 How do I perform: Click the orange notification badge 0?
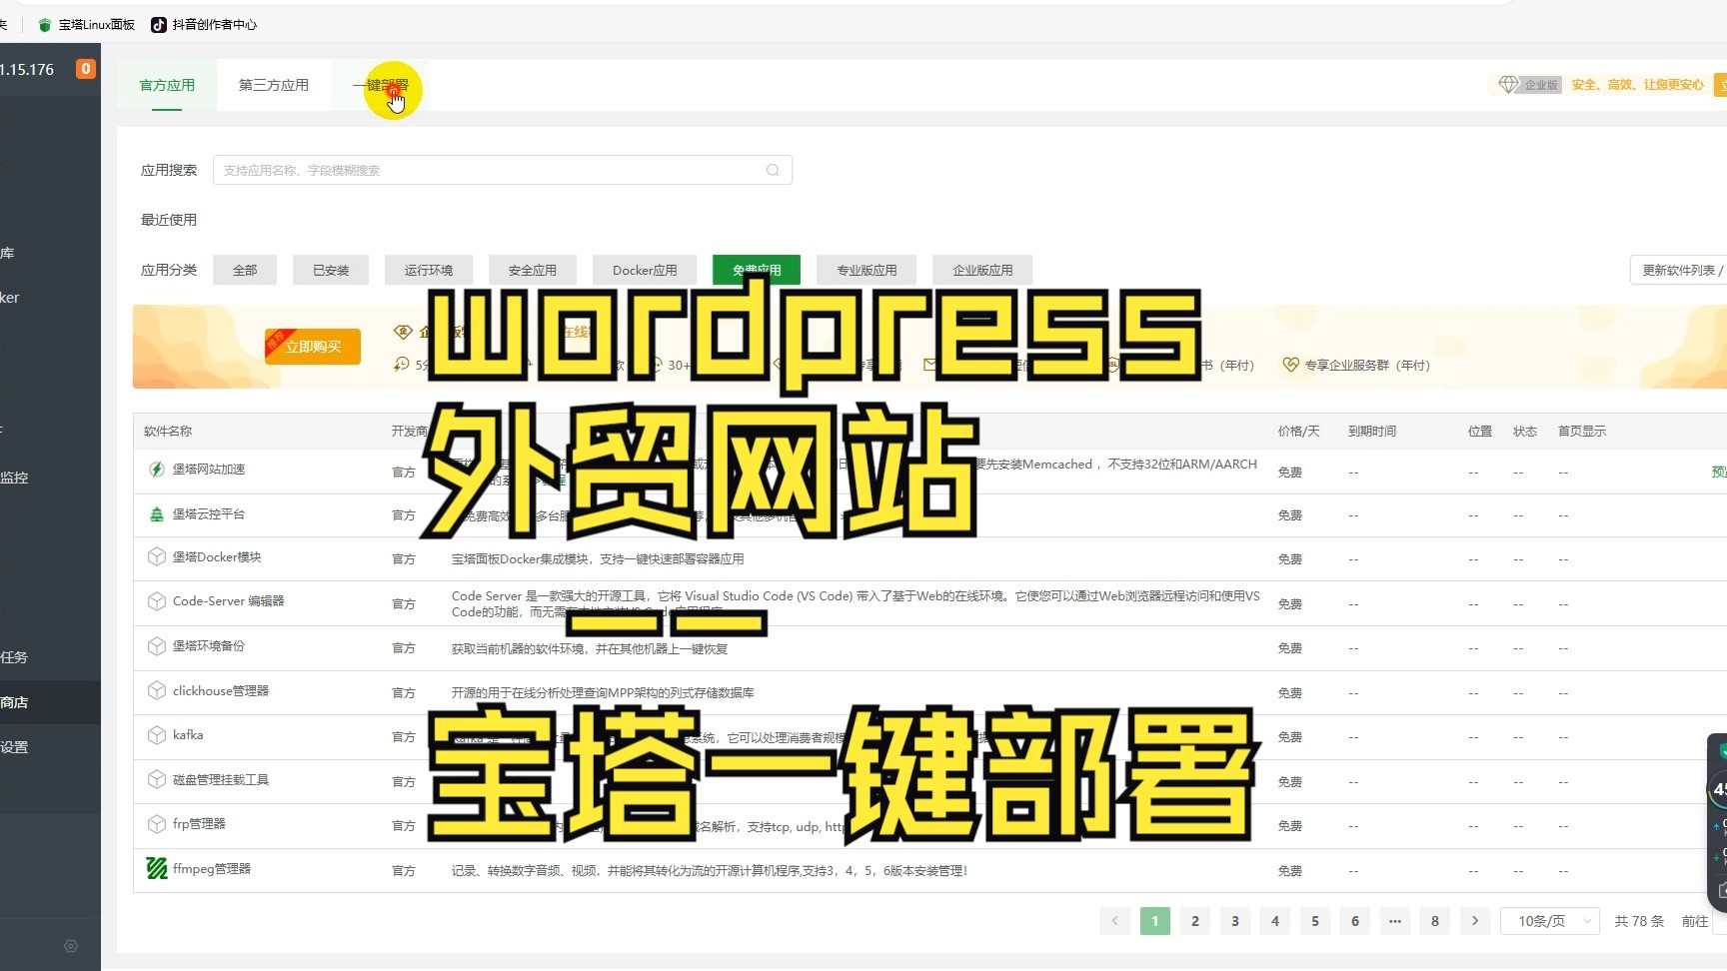pos(86,69)
